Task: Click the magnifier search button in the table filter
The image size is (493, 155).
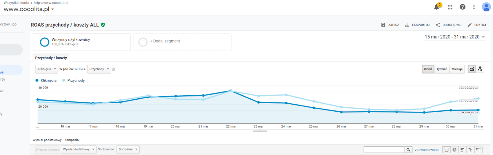Action: click(408, 150)
